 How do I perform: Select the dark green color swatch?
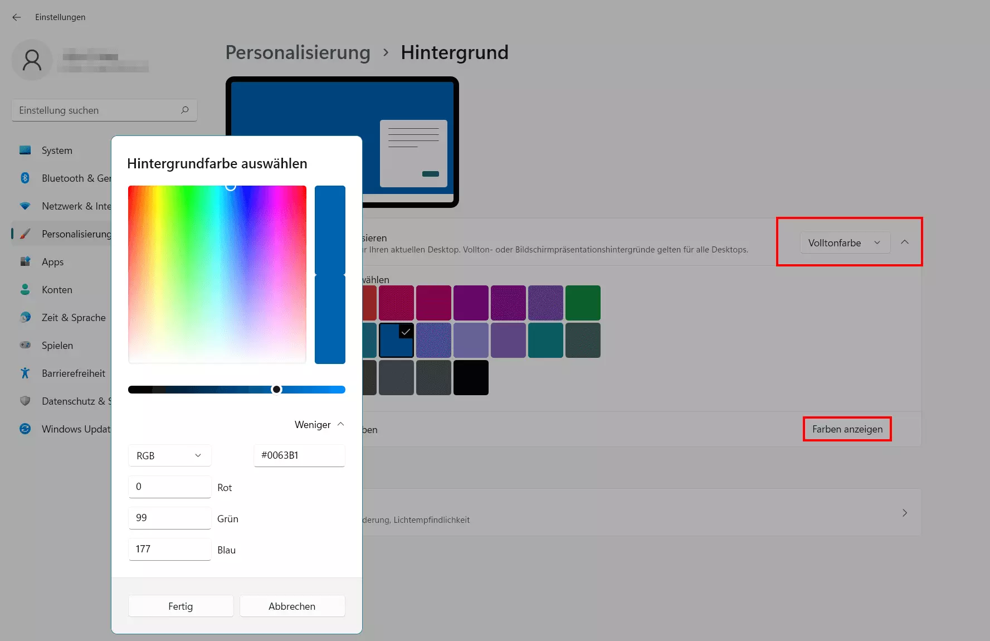pos(583,303)
